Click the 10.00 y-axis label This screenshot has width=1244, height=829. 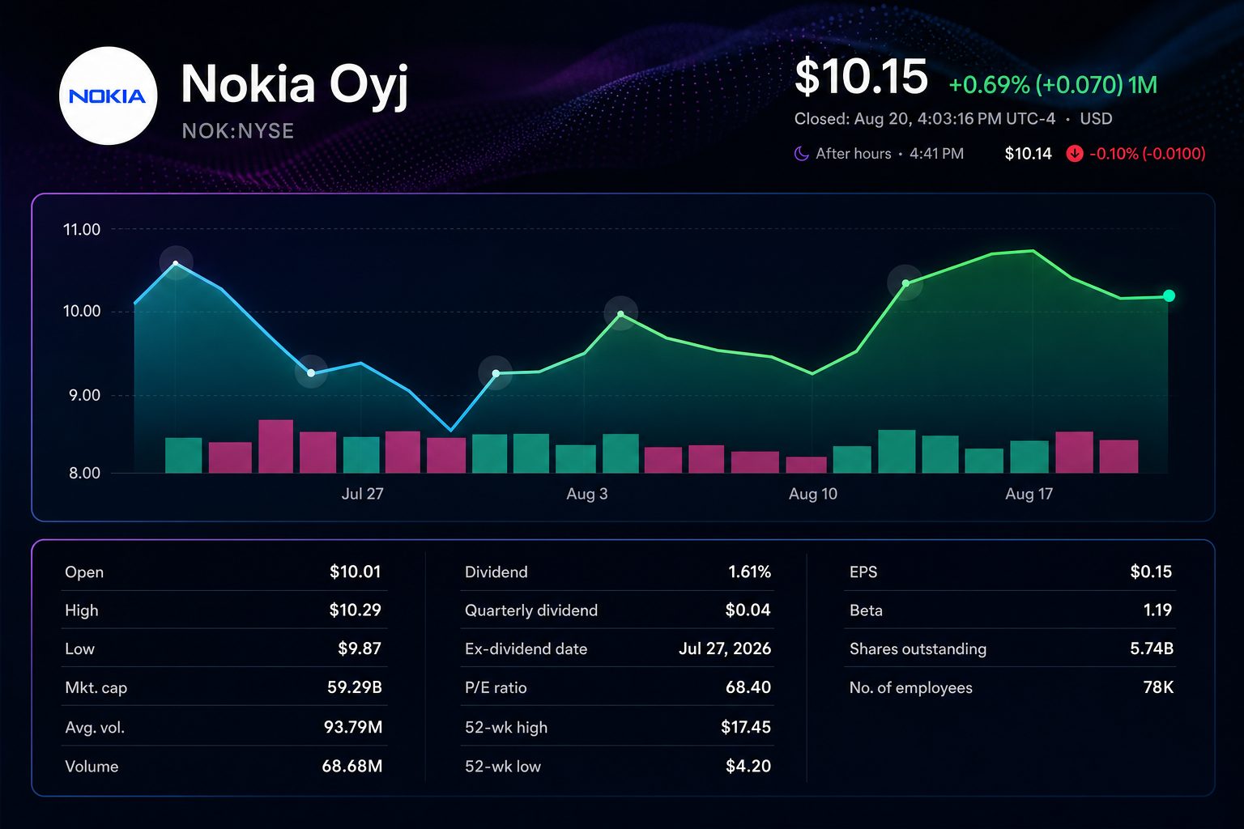(82, 312)
